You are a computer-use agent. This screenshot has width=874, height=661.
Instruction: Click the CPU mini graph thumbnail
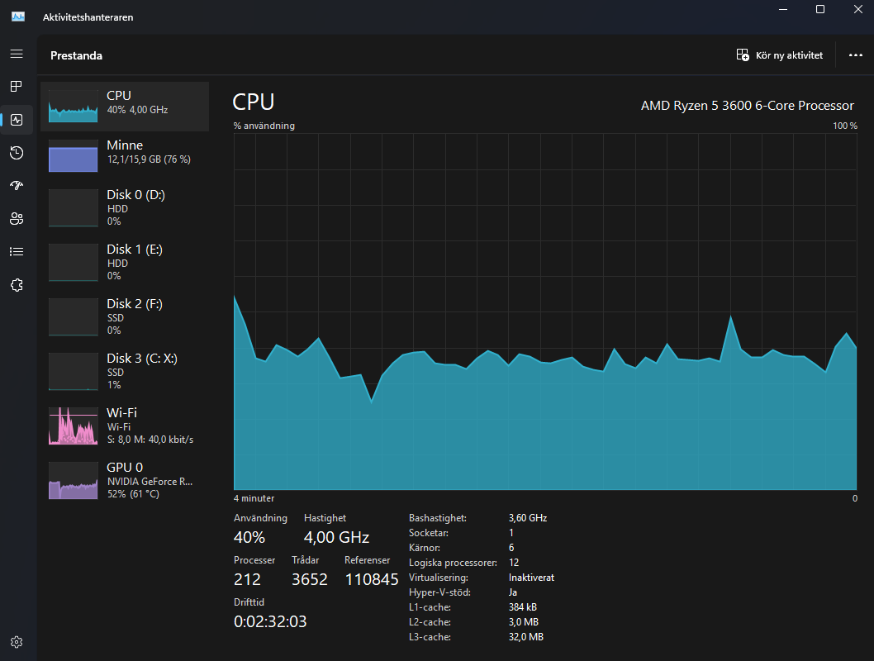point(73,106)
